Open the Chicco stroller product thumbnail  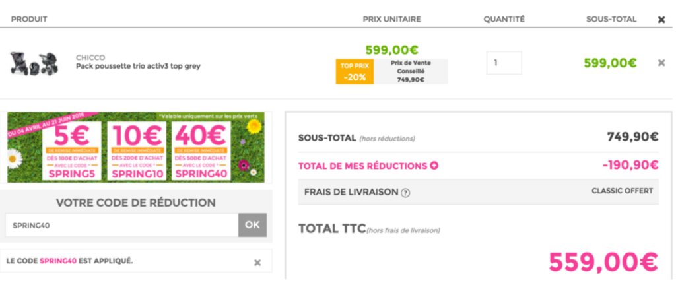(34, 63)
